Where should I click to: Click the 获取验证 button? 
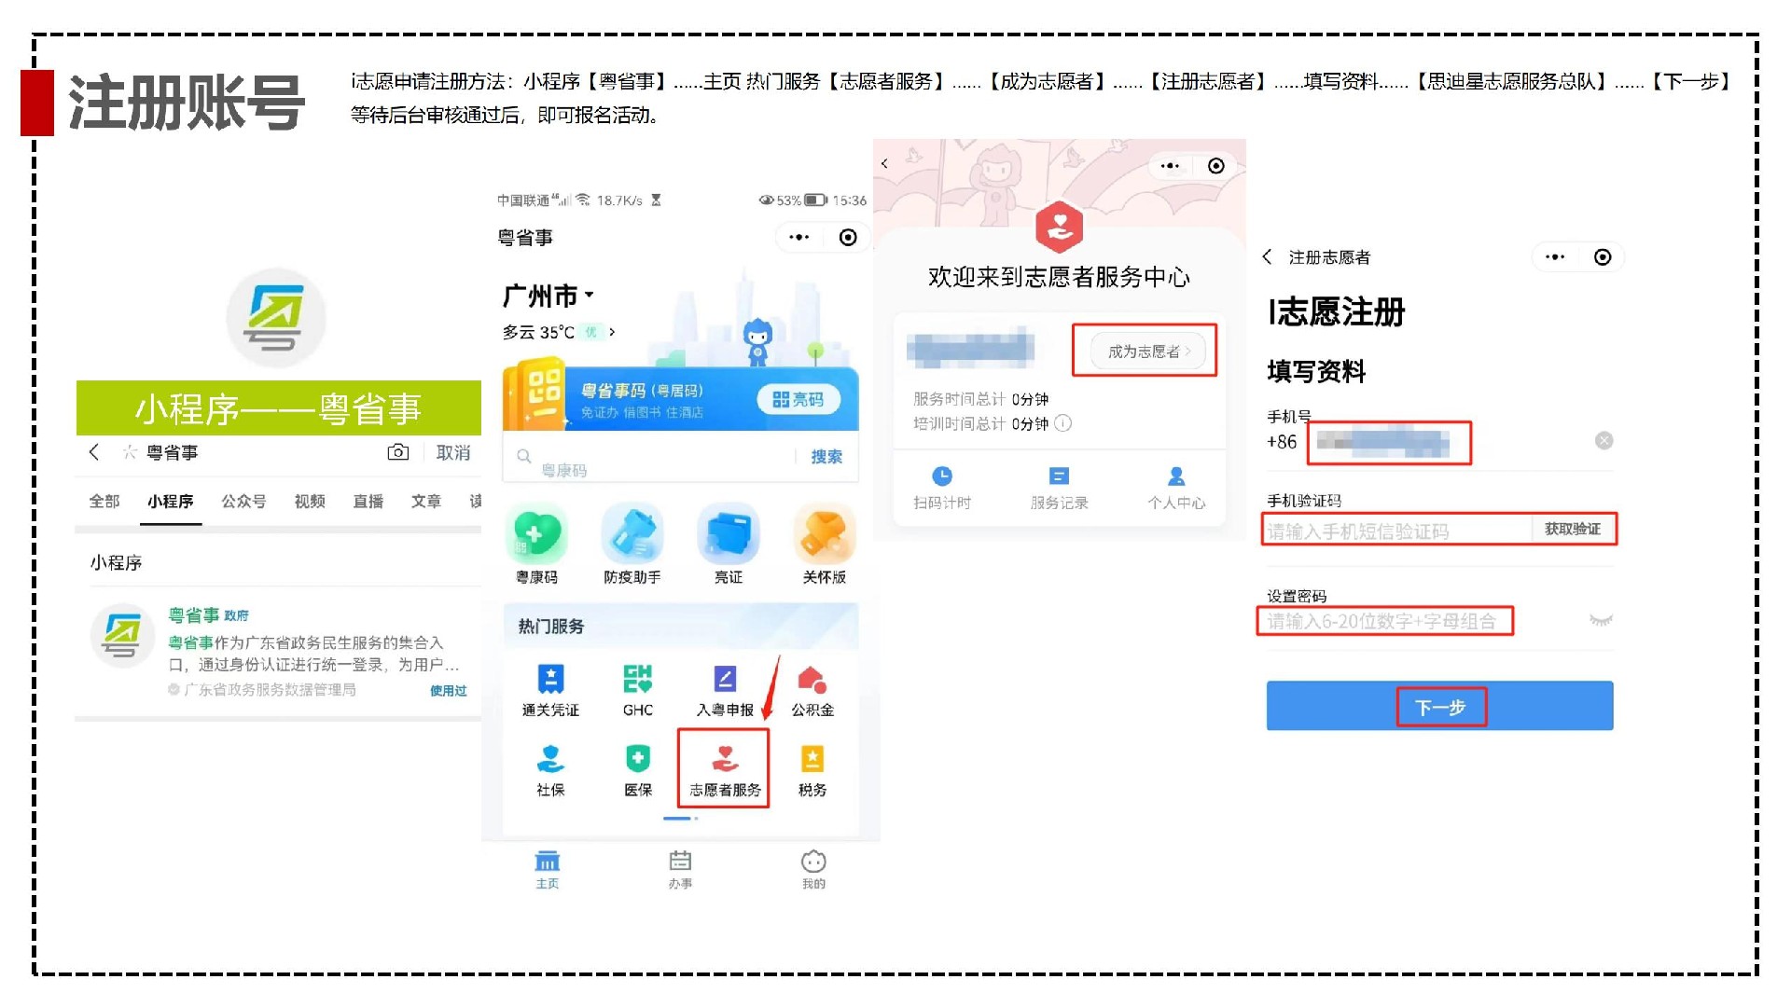[x=1573, y=529]
